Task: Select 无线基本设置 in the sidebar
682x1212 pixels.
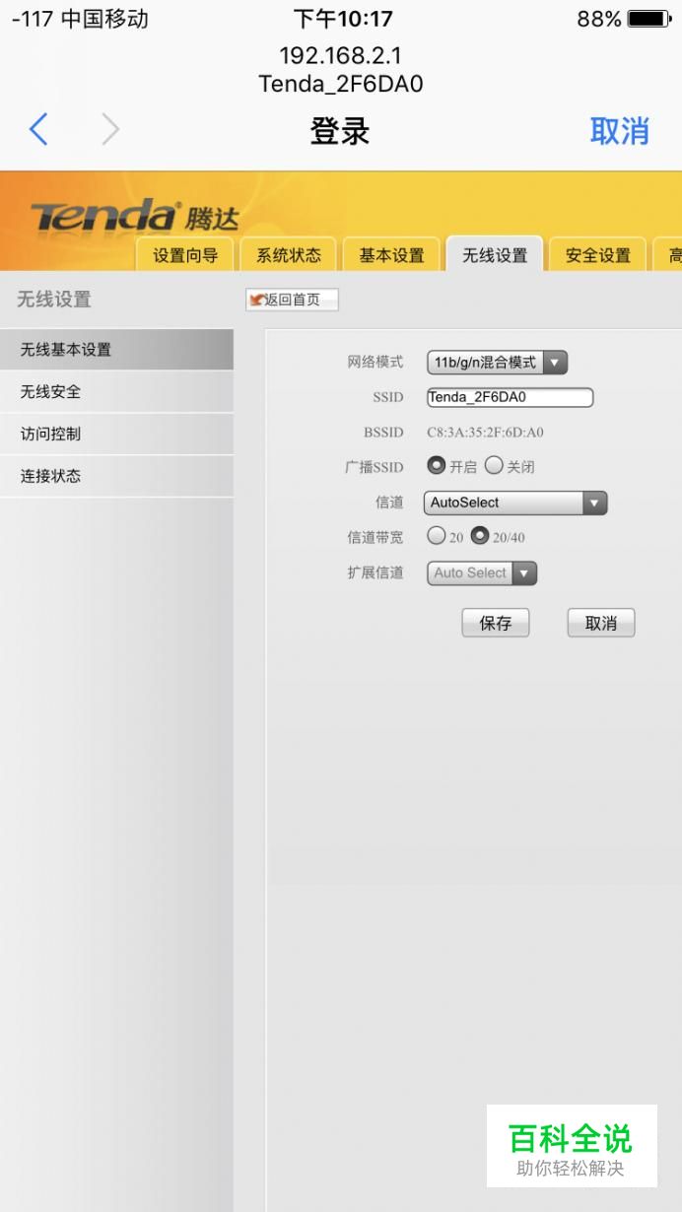Action: (116, 350)
